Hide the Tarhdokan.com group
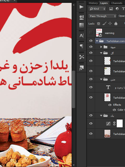125x167 pixels. click(91, 41)
